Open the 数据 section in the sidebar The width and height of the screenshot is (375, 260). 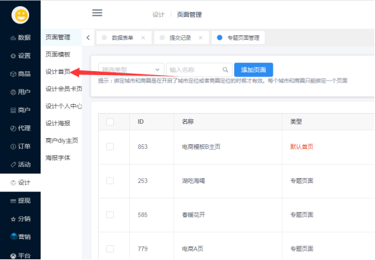point(20,37)
